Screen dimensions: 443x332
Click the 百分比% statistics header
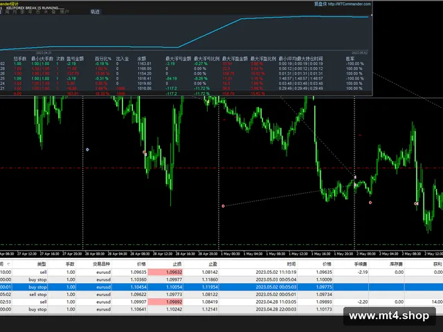point(103,59)
